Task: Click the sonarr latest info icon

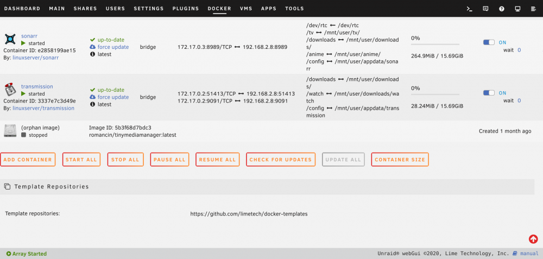Action: [x=92, y=54]
